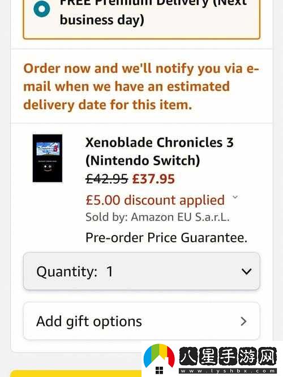
Task: Click the www.lyshbx.com watermark URL
Action: tap(228, 371)
